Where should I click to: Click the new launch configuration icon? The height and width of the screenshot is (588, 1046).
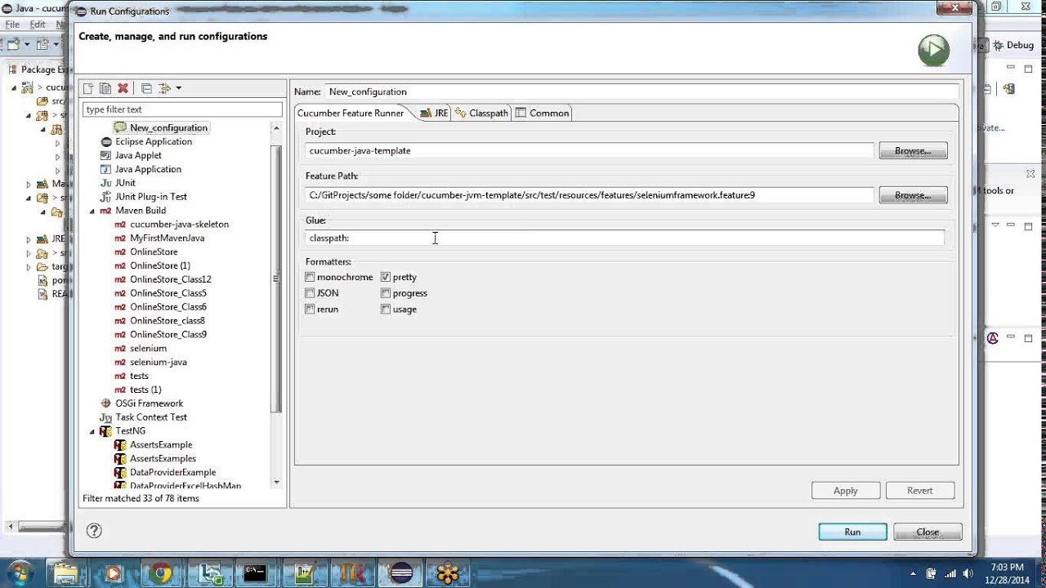click(88, 88)
